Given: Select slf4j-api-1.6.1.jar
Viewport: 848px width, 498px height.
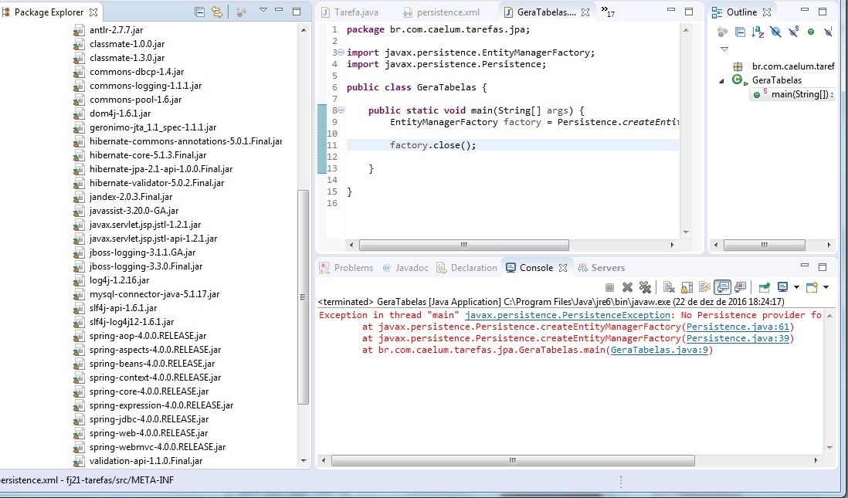Looking at the screenshot, I should tap(124, 308).
